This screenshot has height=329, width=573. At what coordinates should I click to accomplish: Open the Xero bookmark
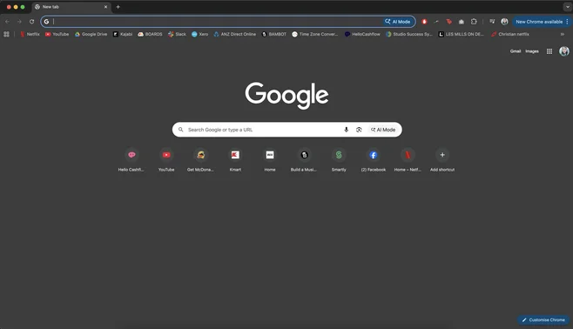click(200, 34)
